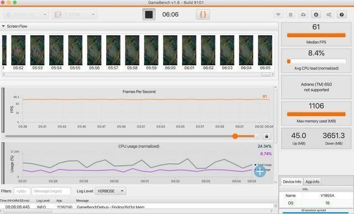This screenshot has height=214, width=354.
Task: Click the share session icon
Action: click(329, 15)
